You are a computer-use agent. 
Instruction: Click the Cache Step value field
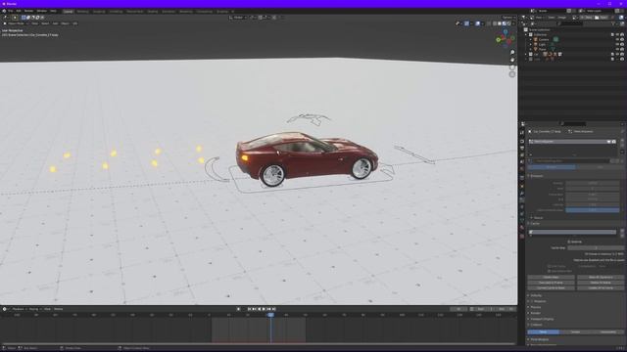[596, 247]
